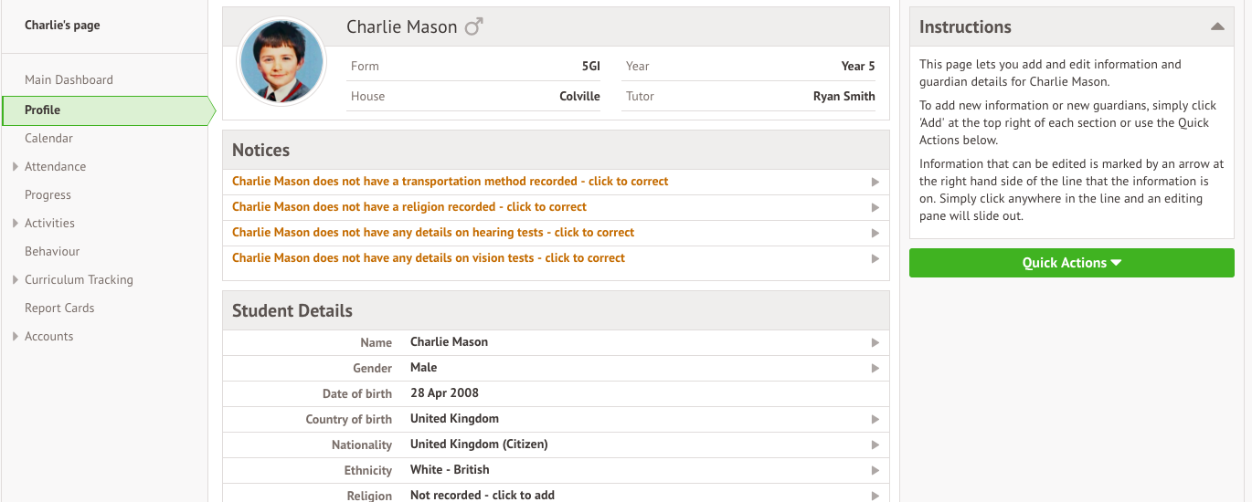
Task: Click the arrow on vision tests notice
Action: point(875,259)
